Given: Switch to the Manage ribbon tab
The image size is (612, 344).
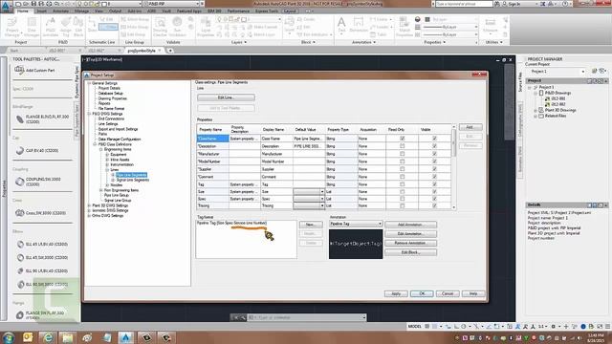Looking at the screenshot, I should (81, 11).
